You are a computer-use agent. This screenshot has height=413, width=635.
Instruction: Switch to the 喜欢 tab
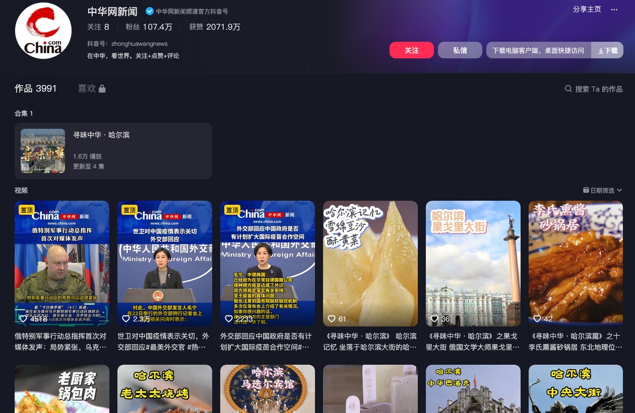click(92, 89)
